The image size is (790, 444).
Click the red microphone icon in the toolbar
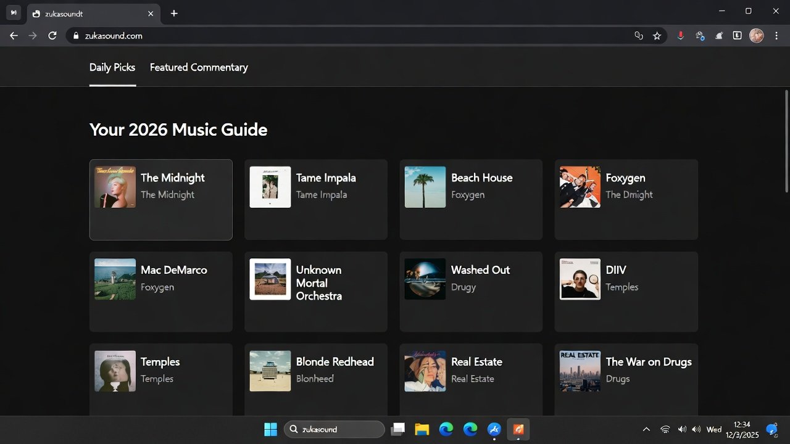tap(681, 36)
